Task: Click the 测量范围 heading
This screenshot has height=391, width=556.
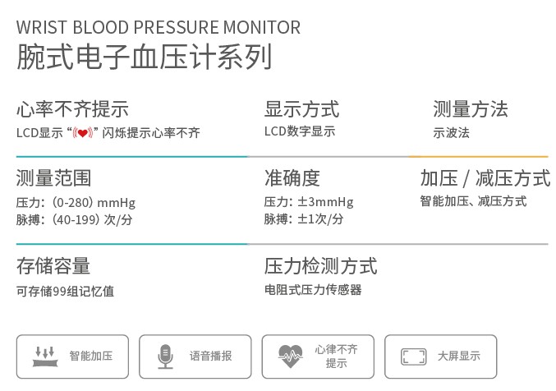Action: pyautogui.click(x=53, y=178)
